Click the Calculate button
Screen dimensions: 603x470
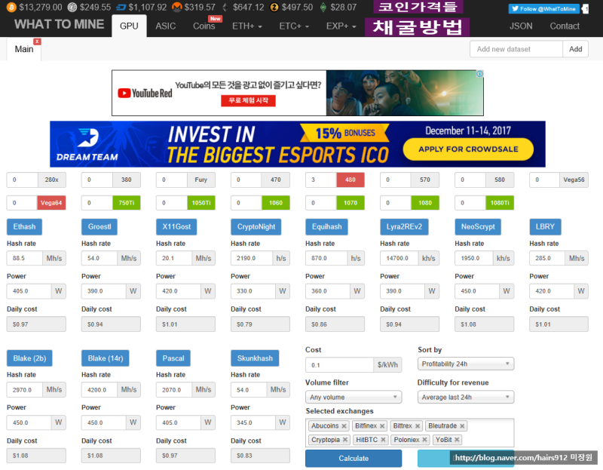click(x=354, y=459)
